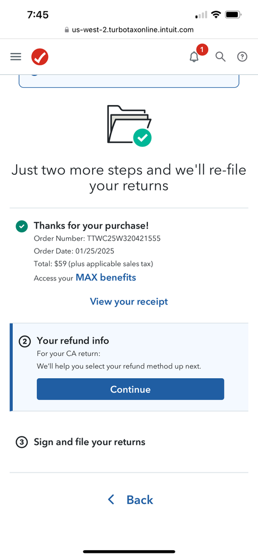
Task: Click the blue Continue button
Action: [x=131, y=389]
